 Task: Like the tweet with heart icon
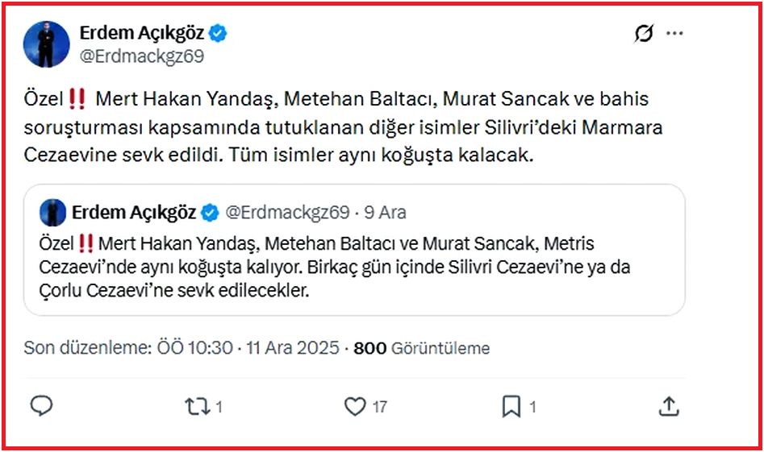pyautogui.click(x=356, y=407)
